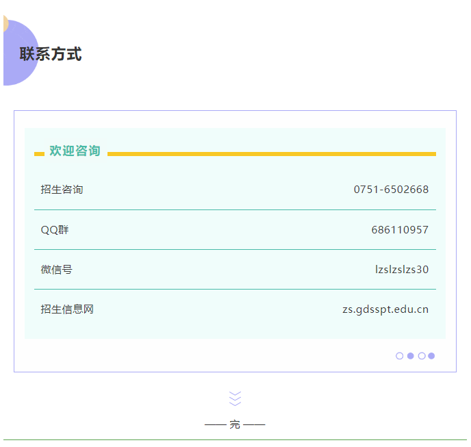The width and height of the screenshot is (471, 447).
Task: Click the QQ群 row label
Action: [55, 230]
